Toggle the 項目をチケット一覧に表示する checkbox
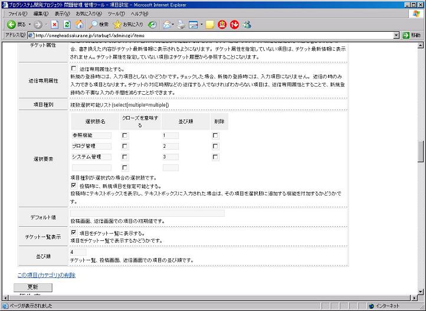The width and height of the screenshot is (426, 311). click(74, 233)
